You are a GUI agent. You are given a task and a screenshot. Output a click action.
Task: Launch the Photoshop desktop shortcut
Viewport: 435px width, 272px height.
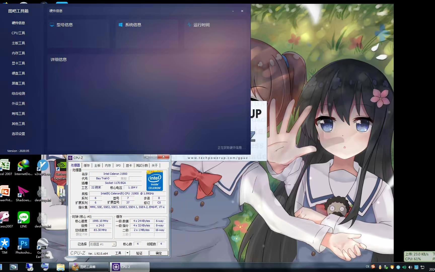point(24,246)
